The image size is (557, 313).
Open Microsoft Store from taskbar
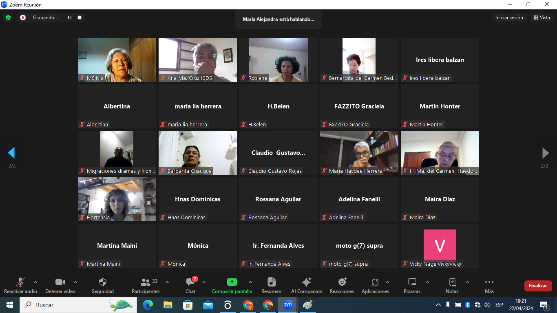click(x=188, y=305)
